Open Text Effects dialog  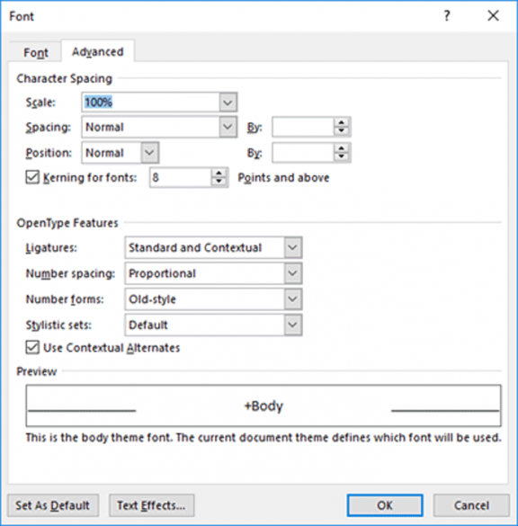[x=151, y=505]
